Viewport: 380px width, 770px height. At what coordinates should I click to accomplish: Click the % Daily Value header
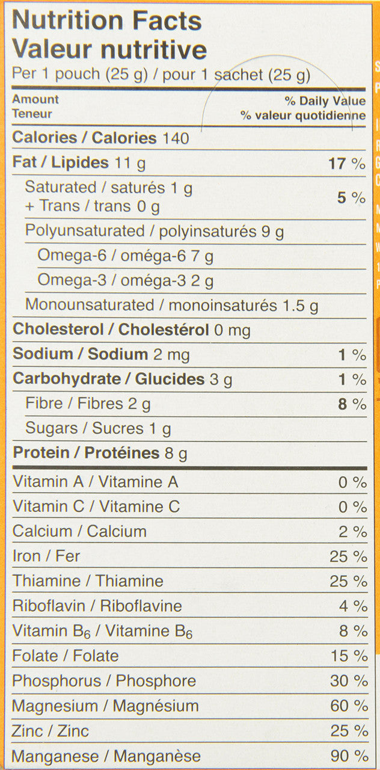tap(325, 101)
